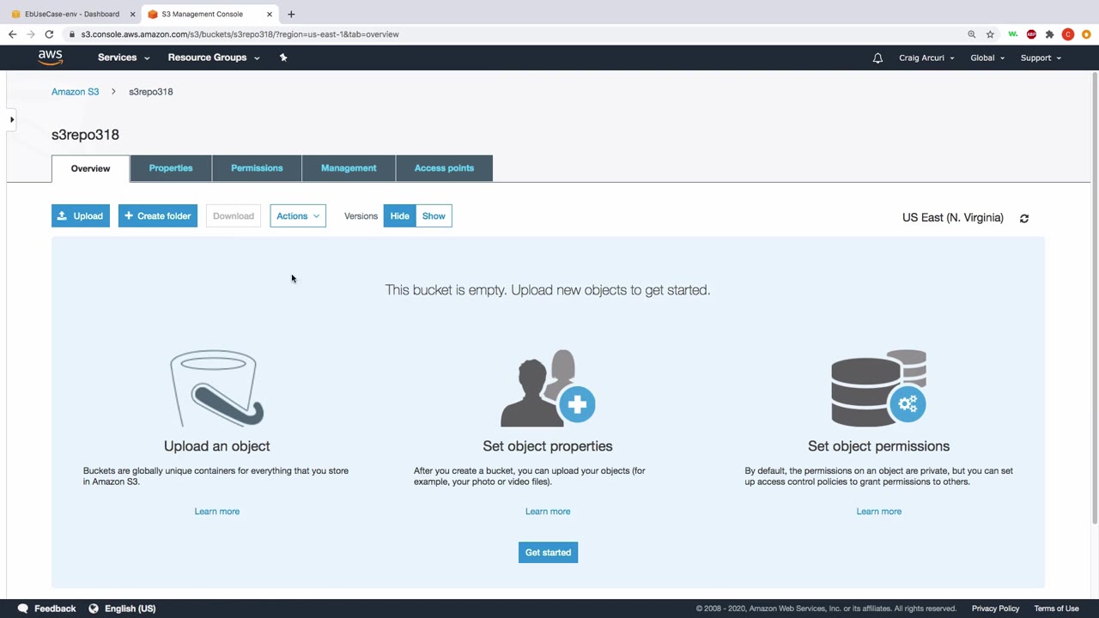1099x618 pixels.
Task: Click the Download button
Action: click(234, 216)
